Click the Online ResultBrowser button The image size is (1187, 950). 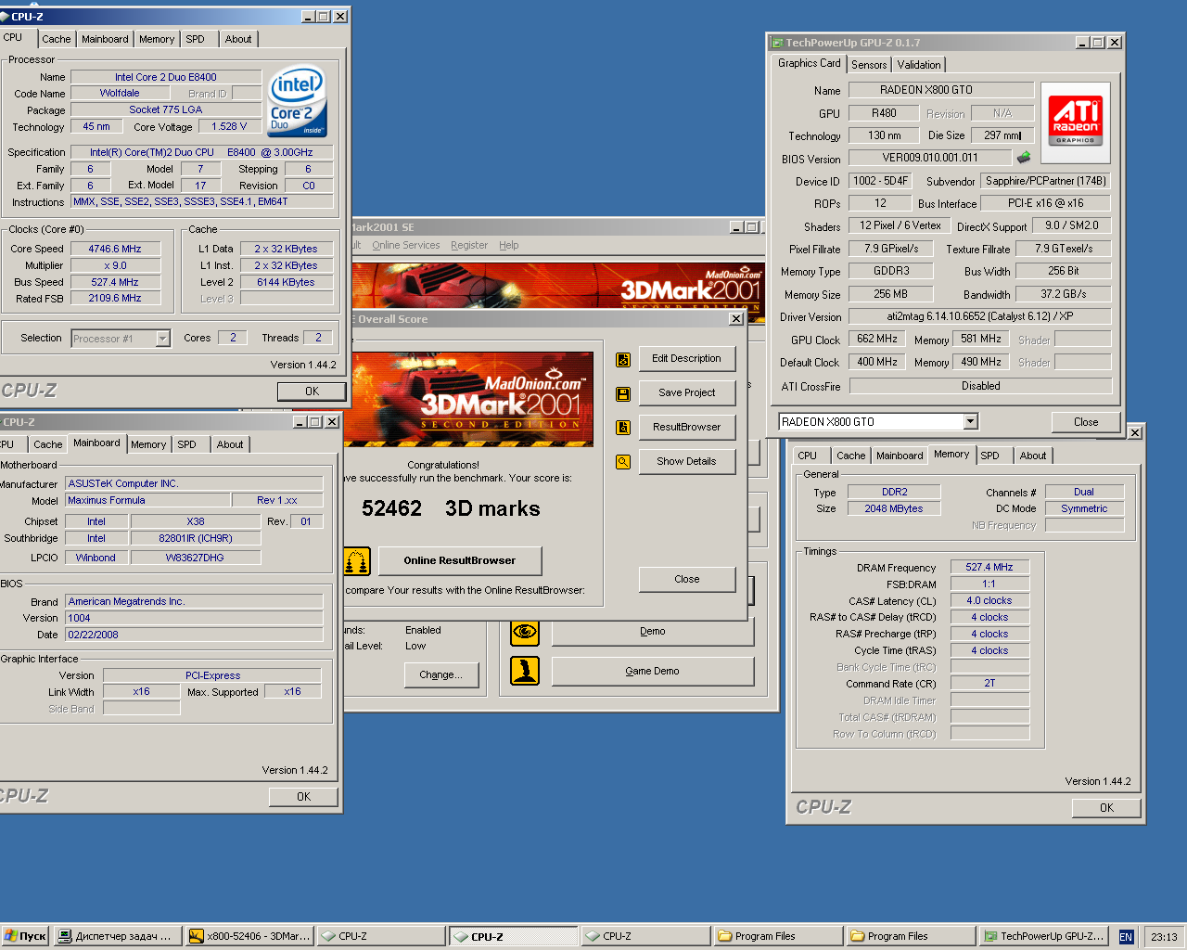click(x=459, y=560)
